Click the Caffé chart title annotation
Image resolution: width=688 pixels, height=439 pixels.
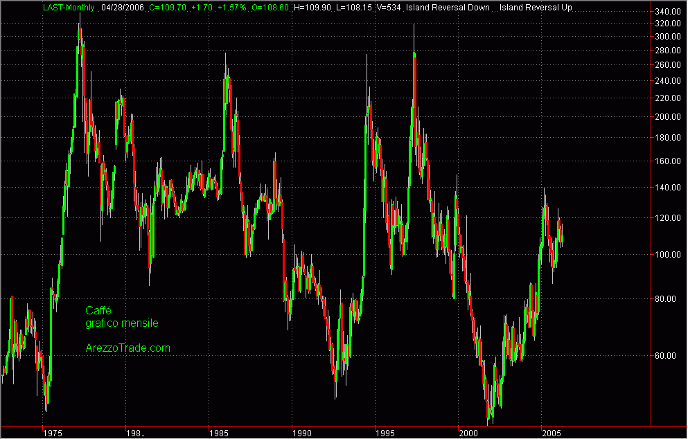(98, 310)
